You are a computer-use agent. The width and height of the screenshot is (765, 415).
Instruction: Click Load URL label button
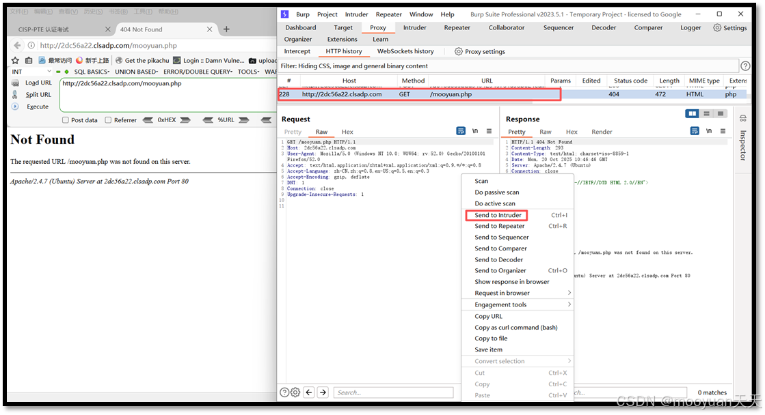click(38, 83)
